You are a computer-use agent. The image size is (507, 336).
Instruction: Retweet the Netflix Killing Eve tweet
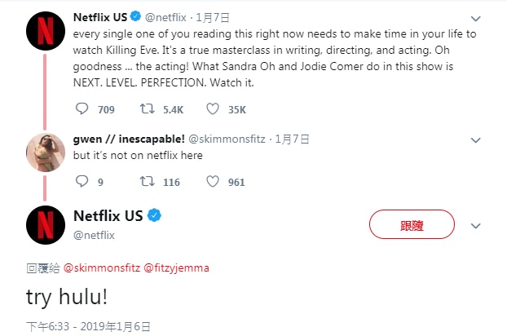pos(148,108)
